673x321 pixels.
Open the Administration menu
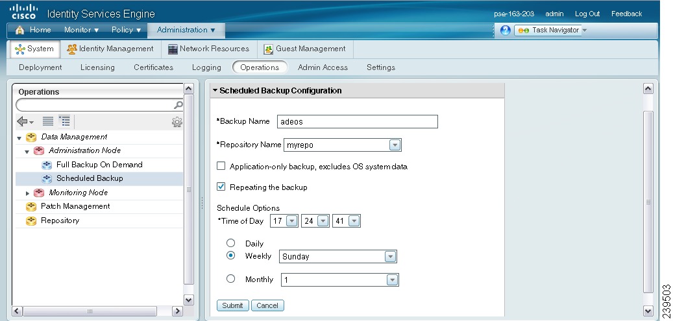pos(186,30)
